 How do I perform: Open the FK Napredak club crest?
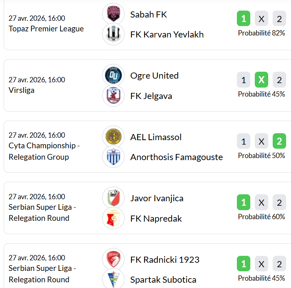(113, 219)
